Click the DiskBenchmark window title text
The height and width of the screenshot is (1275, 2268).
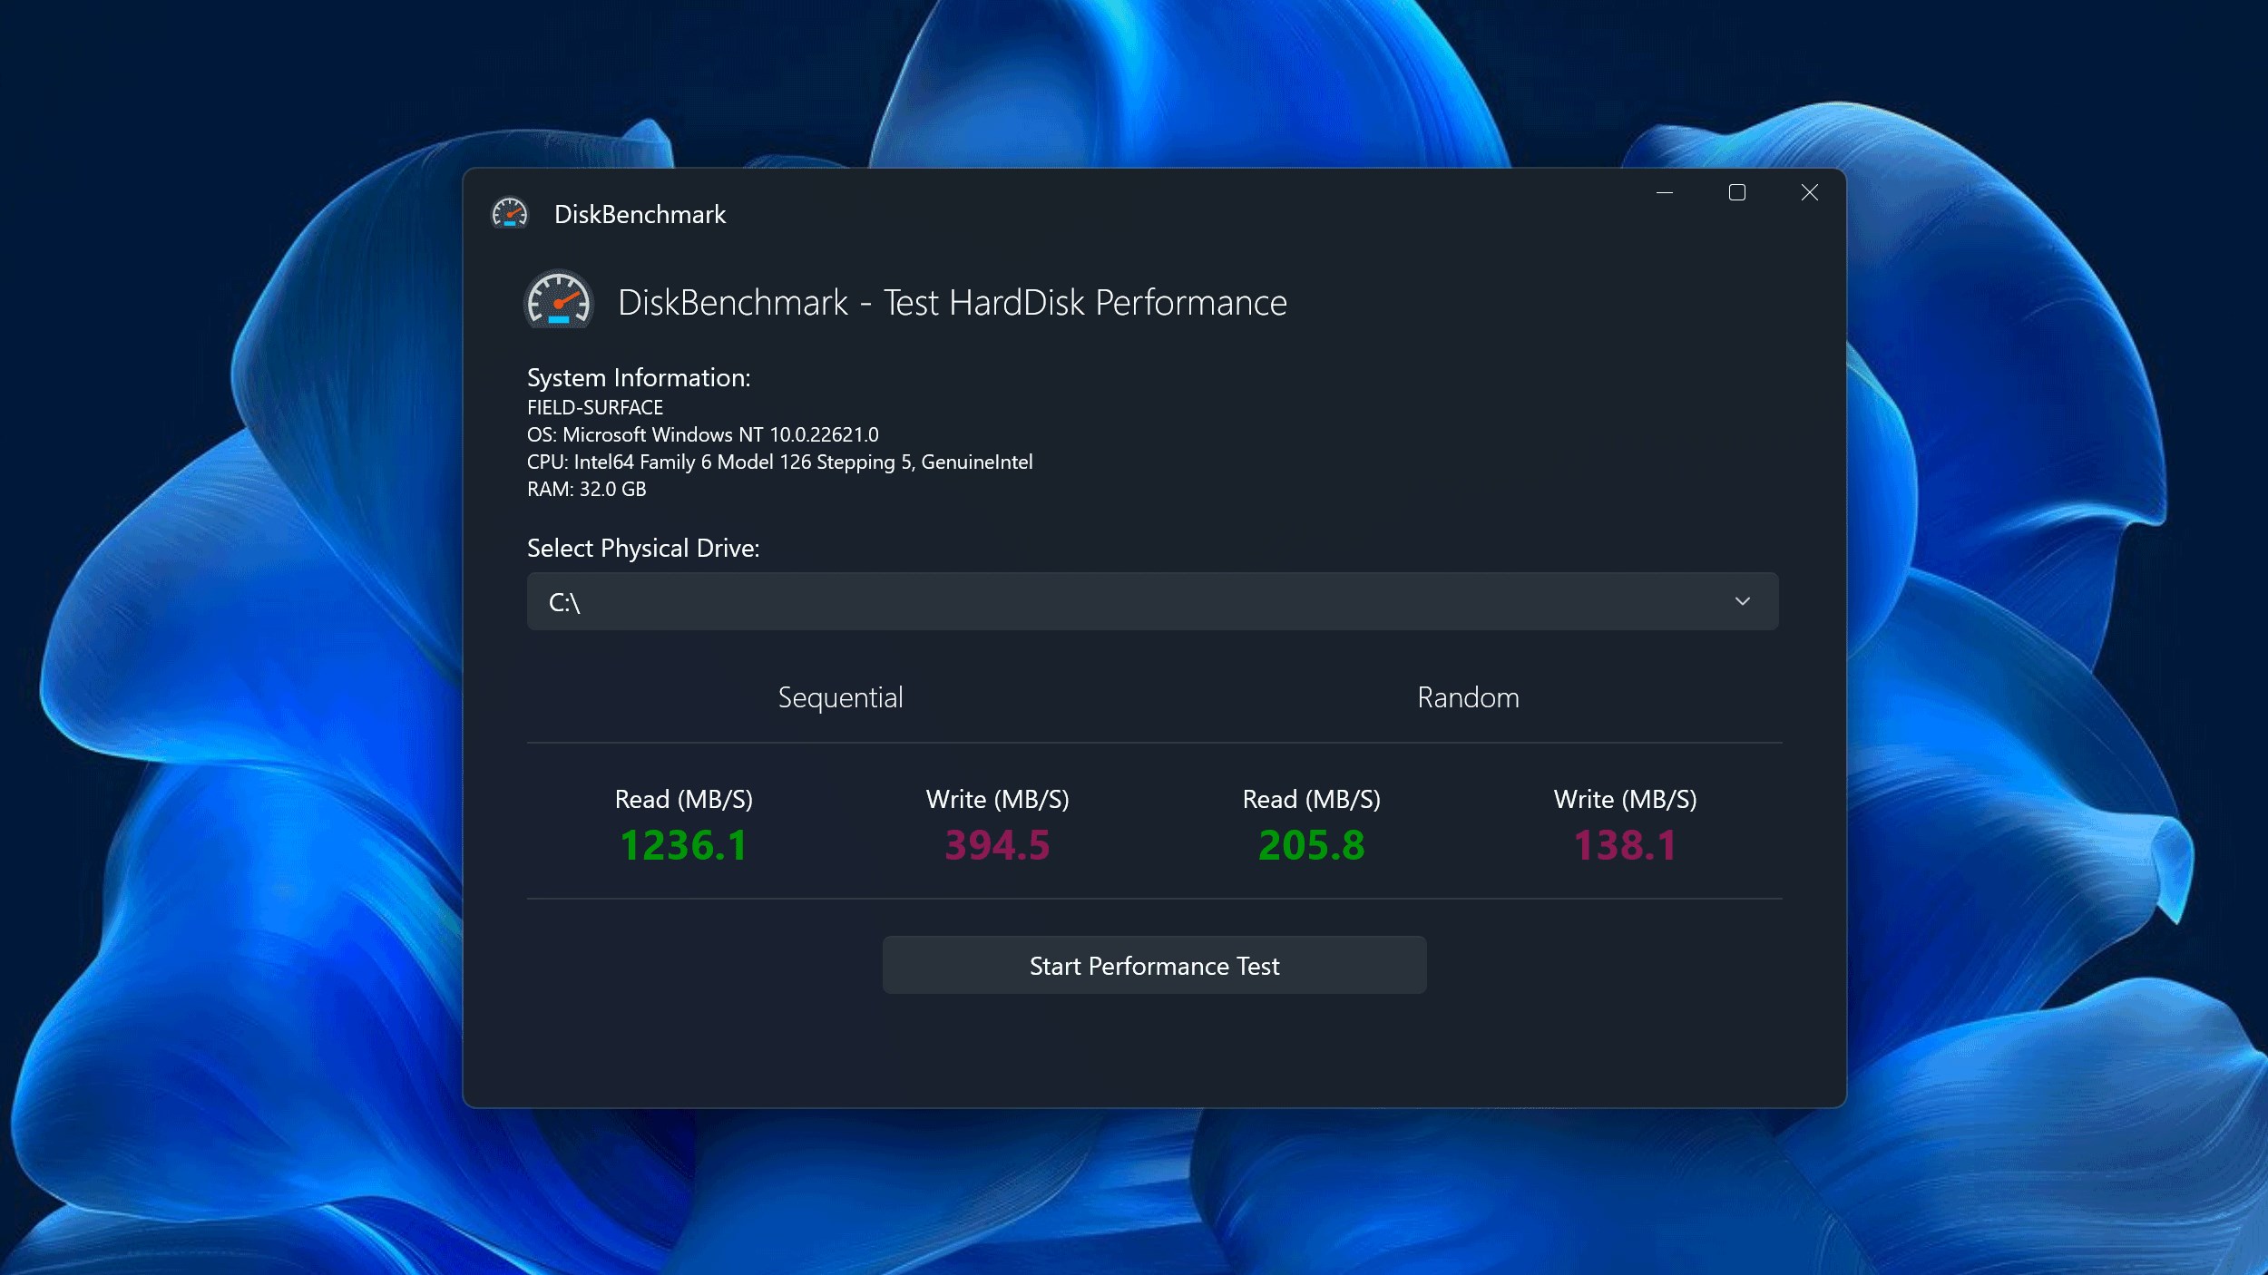click(x=640, y=214)
